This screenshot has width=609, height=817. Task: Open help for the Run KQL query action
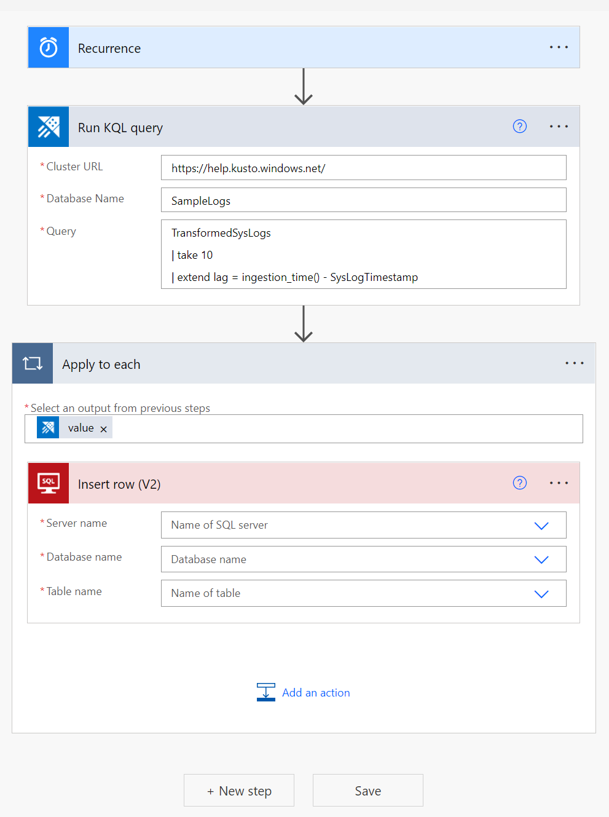(x=519, y=126)
